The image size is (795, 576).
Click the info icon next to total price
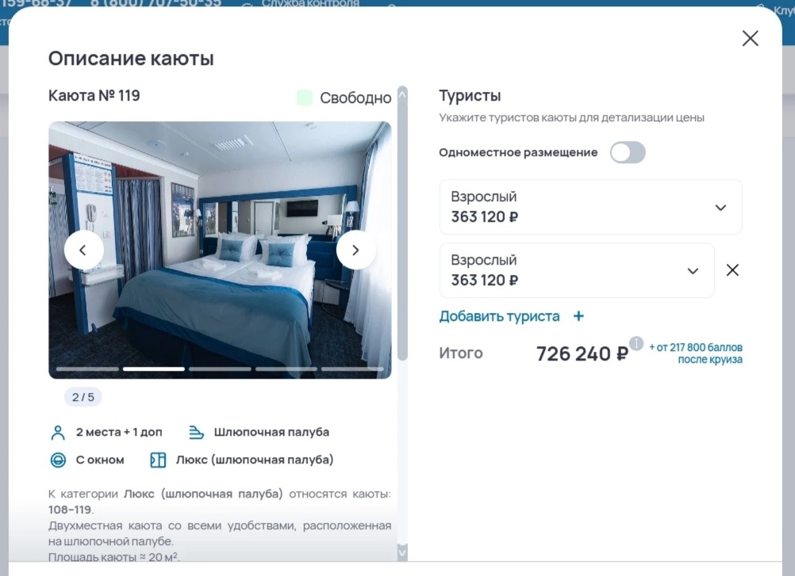[636, 342]
